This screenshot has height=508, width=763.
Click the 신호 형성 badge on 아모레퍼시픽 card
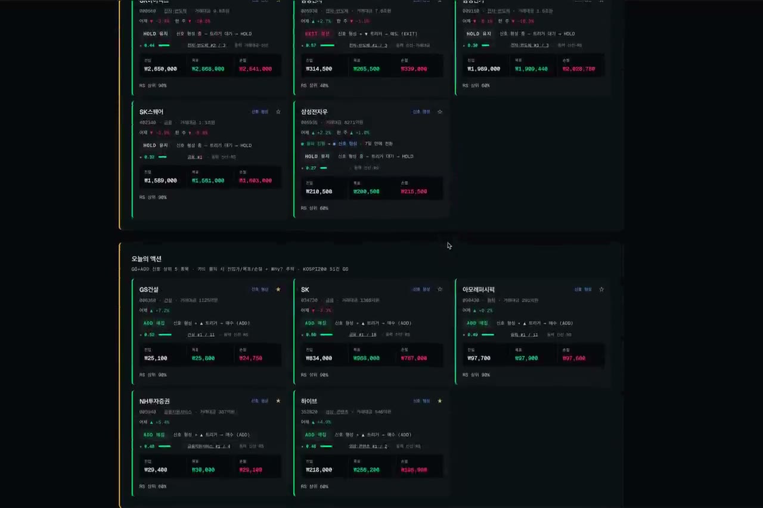(583, 289)
